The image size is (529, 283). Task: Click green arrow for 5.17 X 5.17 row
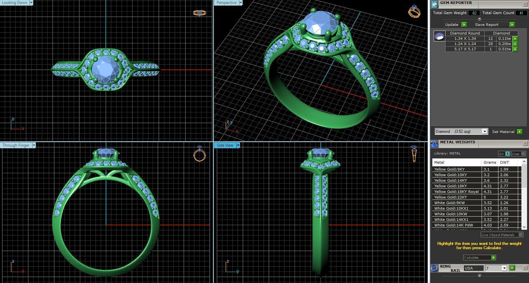click(x=515, y=49)
